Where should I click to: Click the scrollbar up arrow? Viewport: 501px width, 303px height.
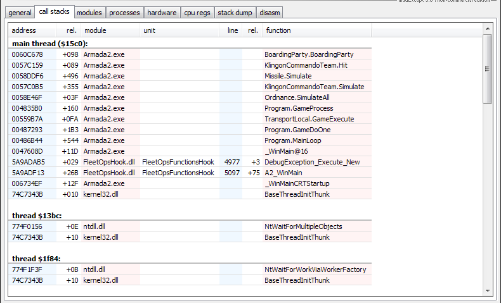pos(488,28)
